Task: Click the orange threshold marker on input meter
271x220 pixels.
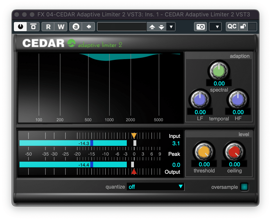Action: tap(134, 135)
